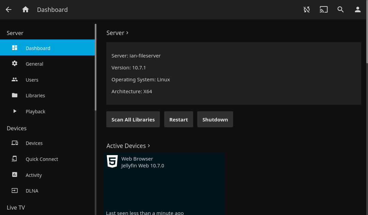Go to home via house icon
The image size is (368, 215).
tap(26, 10)
